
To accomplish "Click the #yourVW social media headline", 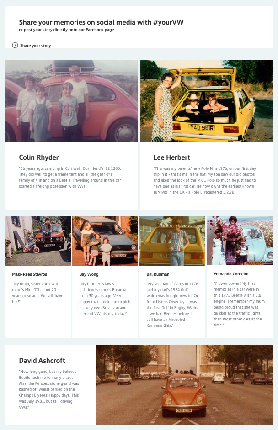I will click(101, 22).
